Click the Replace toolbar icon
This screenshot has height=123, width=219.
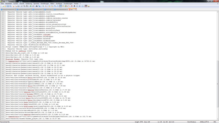39,6
